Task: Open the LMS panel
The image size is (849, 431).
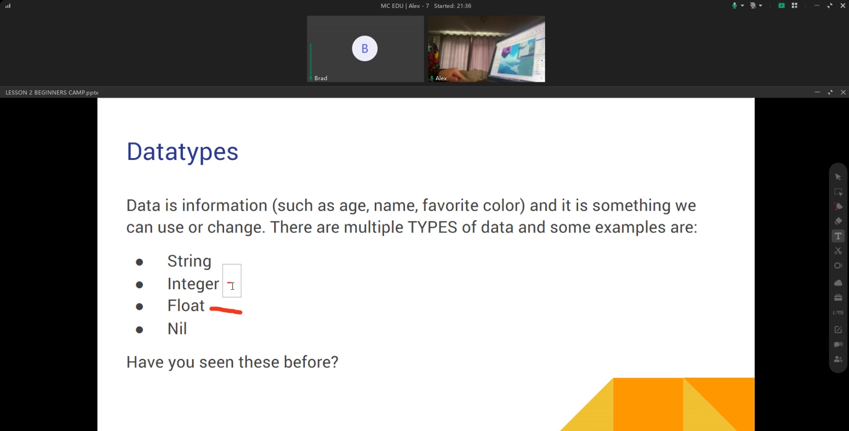Action: tap(838, 313)
